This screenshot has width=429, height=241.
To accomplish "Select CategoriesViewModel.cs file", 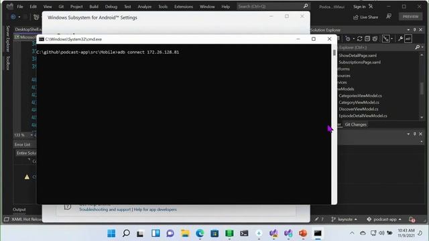I will coord(360,96).
